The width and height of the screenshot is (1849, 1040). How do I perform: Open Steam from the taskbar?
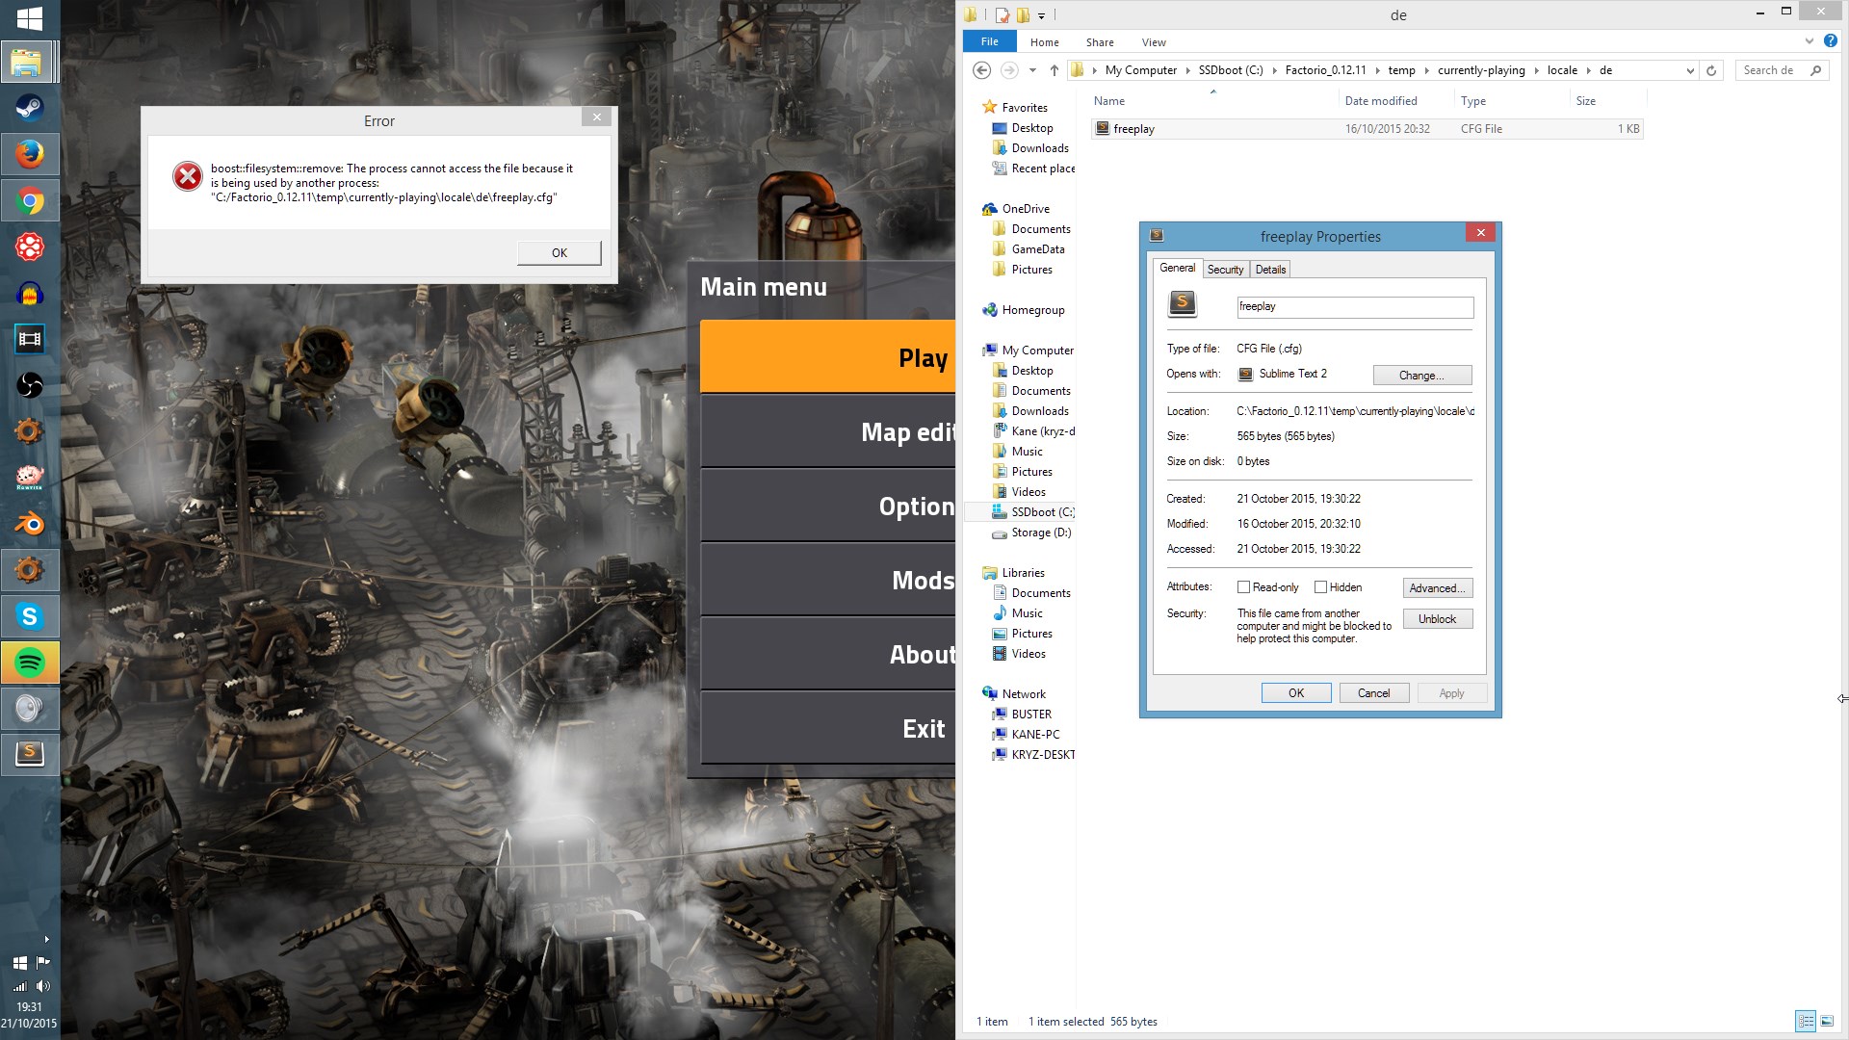(29, 108)
